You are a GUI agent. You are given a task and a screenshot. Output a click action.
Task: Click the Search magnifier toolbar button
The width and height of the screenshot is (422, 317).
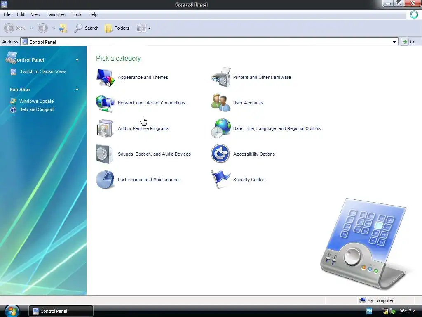point(87,28)
